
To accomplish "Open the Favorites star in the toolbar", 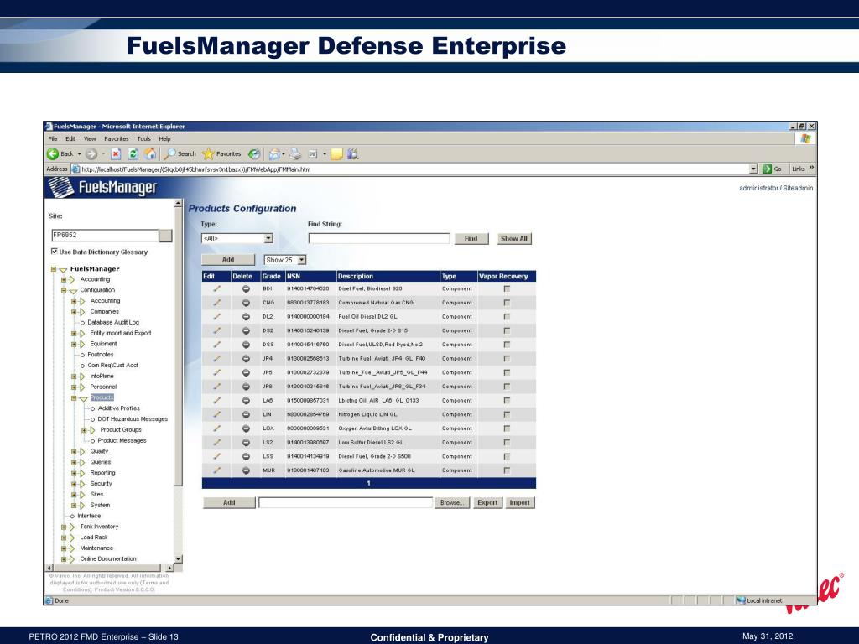I will coord(208,154).
